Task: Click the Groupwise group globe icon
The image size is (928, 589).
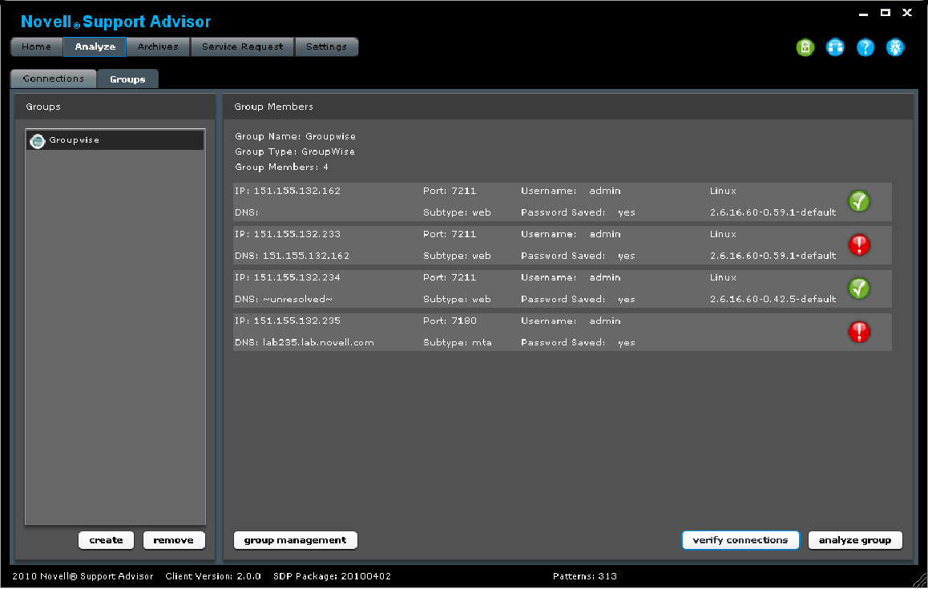Action: pos(38,141)
